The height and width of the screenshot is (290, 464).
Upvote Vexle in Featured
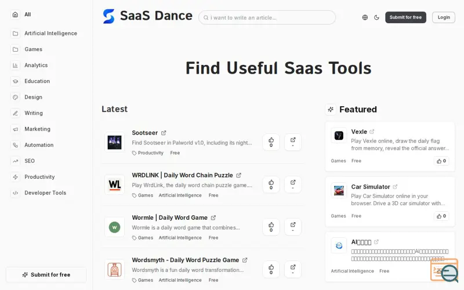point(441,161)
